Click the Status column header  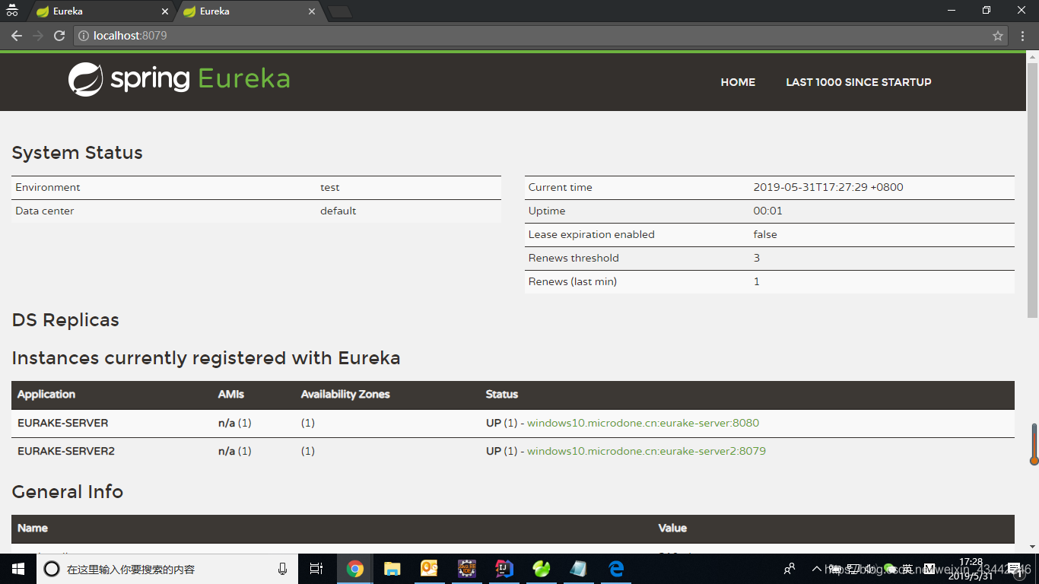[502, 395]
